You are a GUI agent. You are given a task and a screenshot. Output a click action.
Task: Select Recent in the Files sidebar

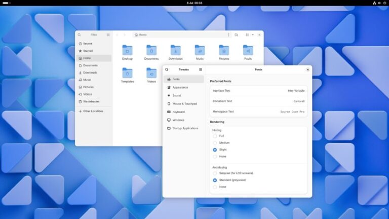tap(94, 44)
